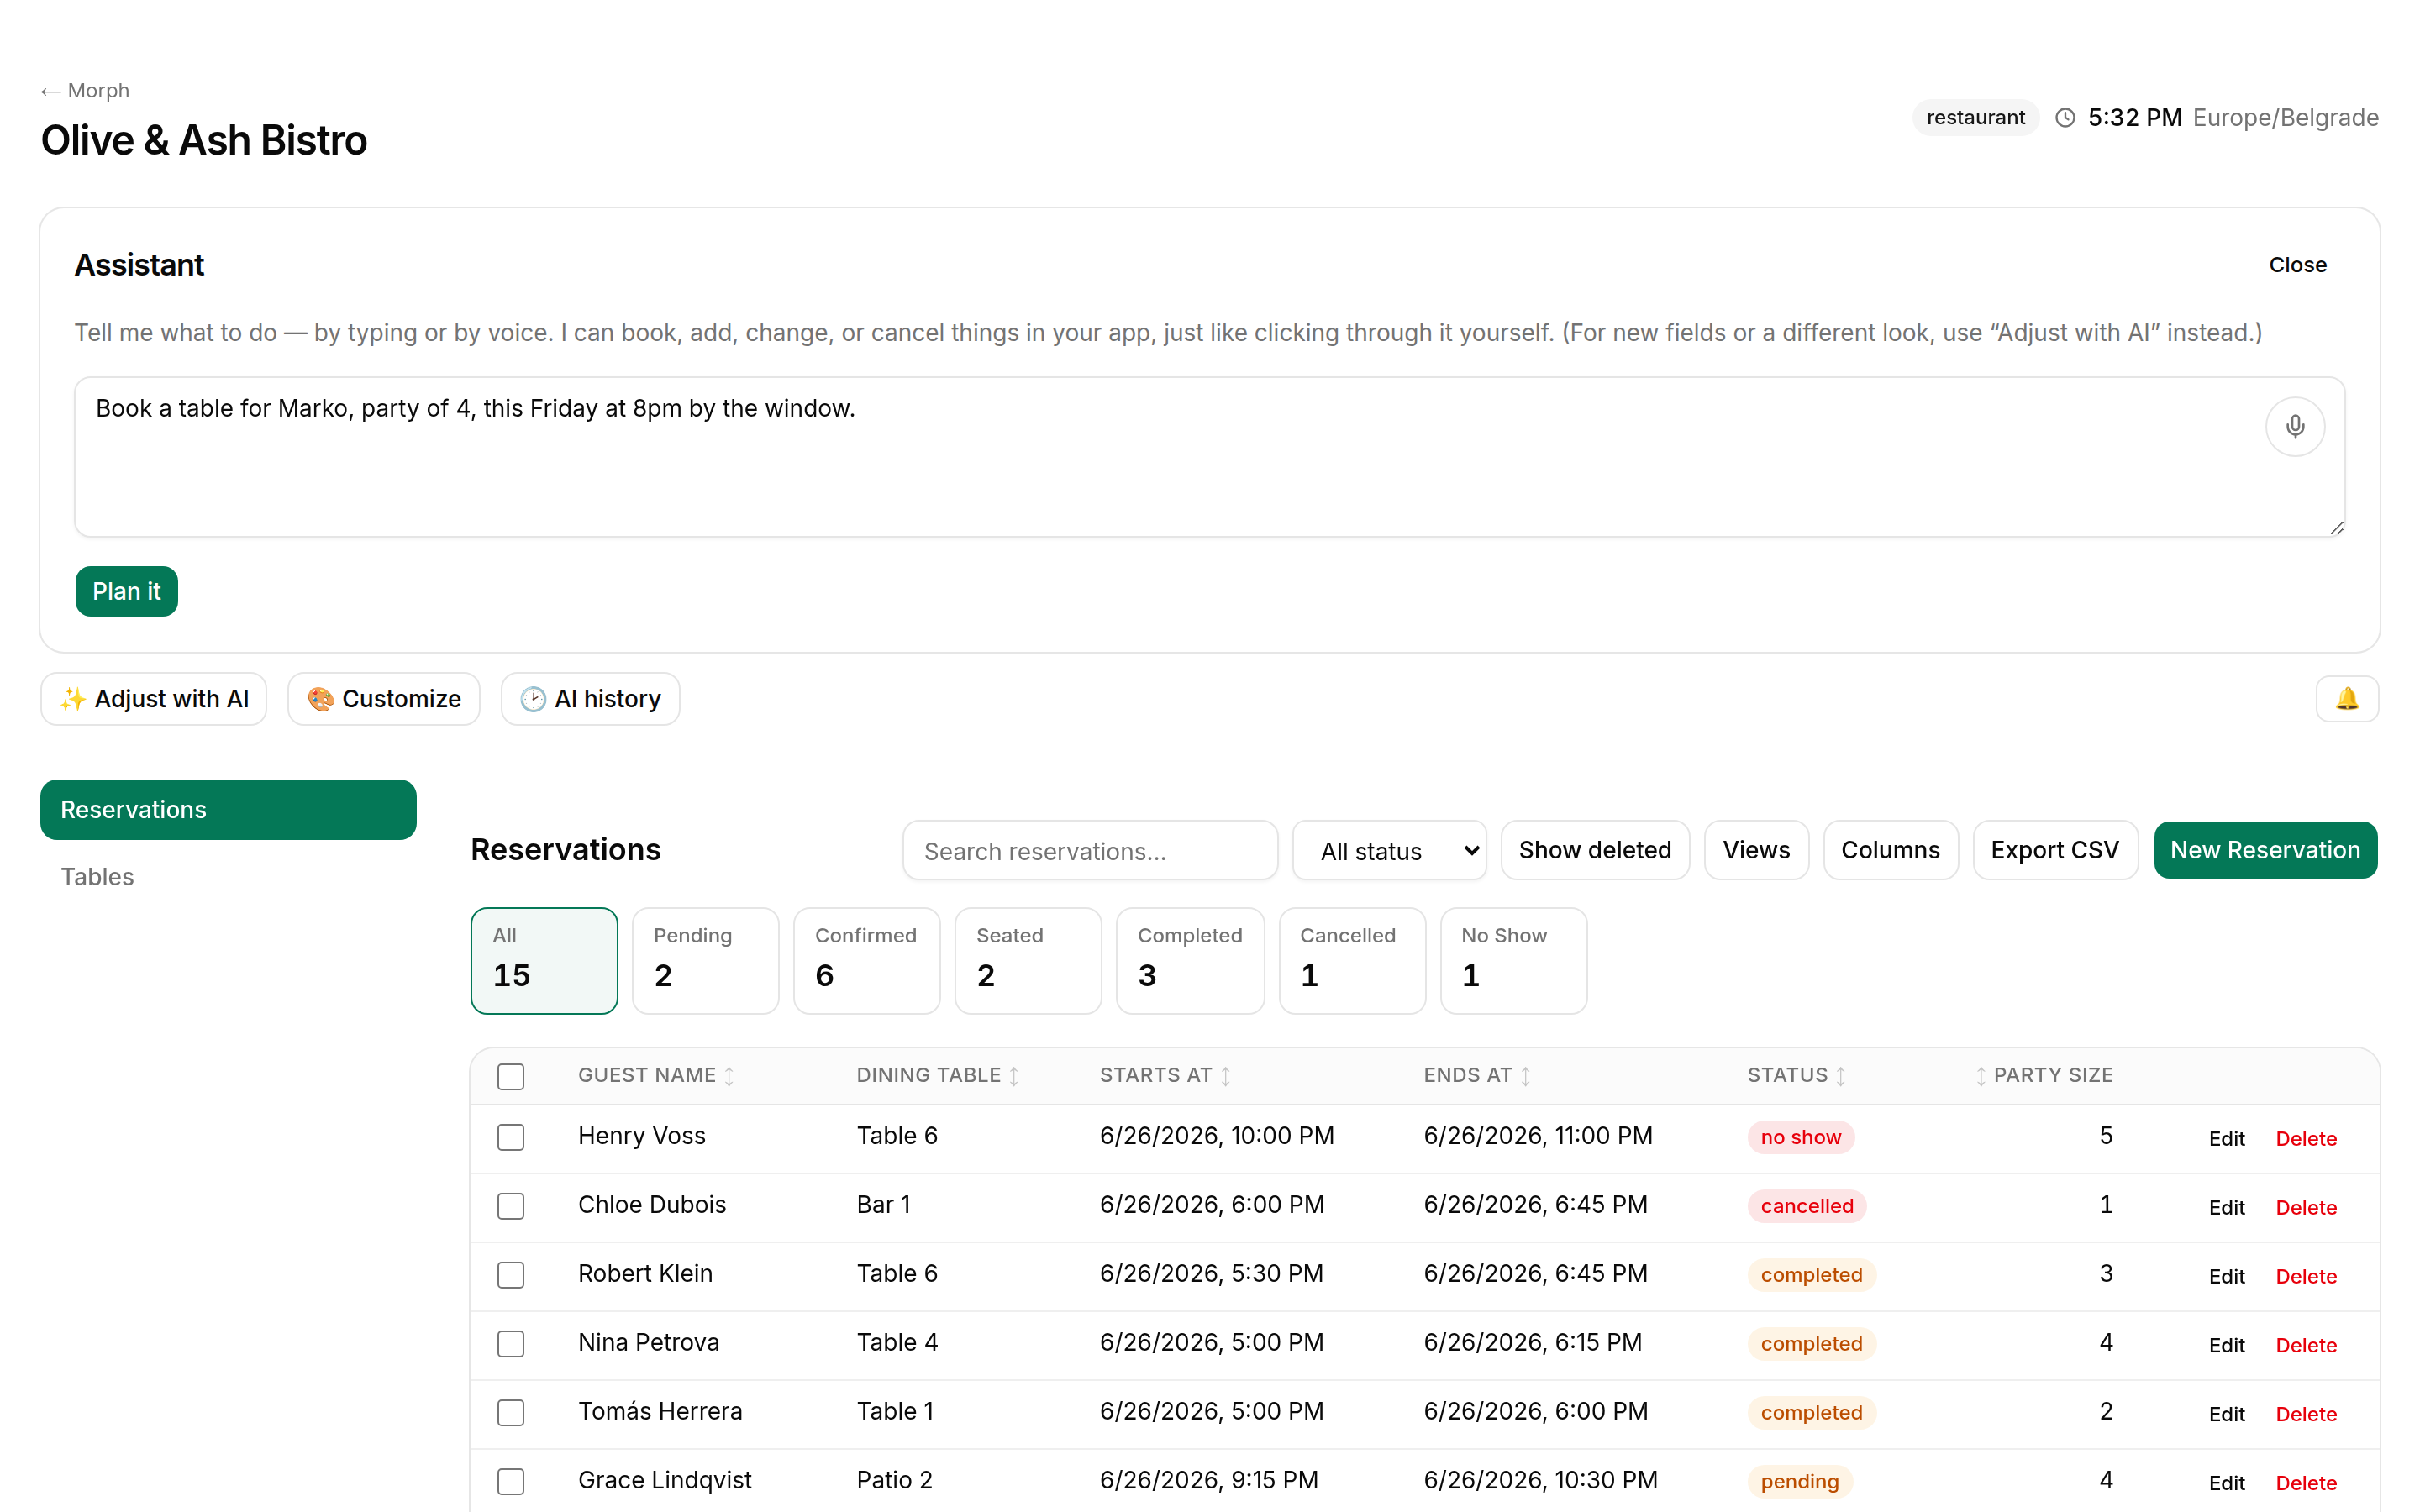
Task: Sort by Status column arrows
Action: tap(1840, 1076)
